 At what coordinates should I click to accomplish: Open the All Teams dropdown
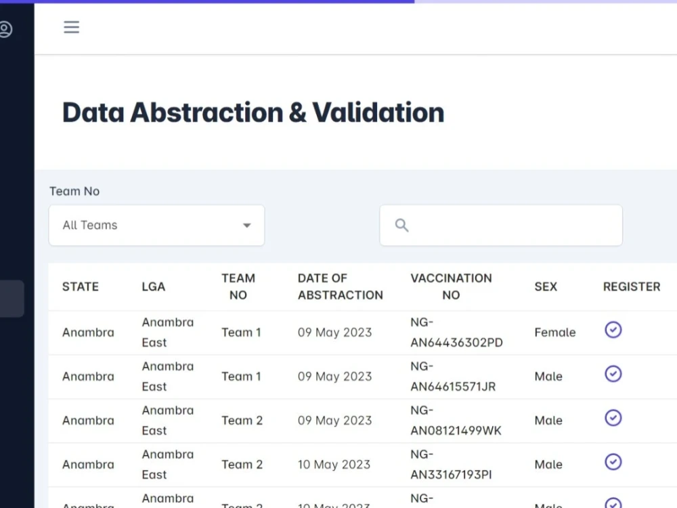(x=157, y=225)
